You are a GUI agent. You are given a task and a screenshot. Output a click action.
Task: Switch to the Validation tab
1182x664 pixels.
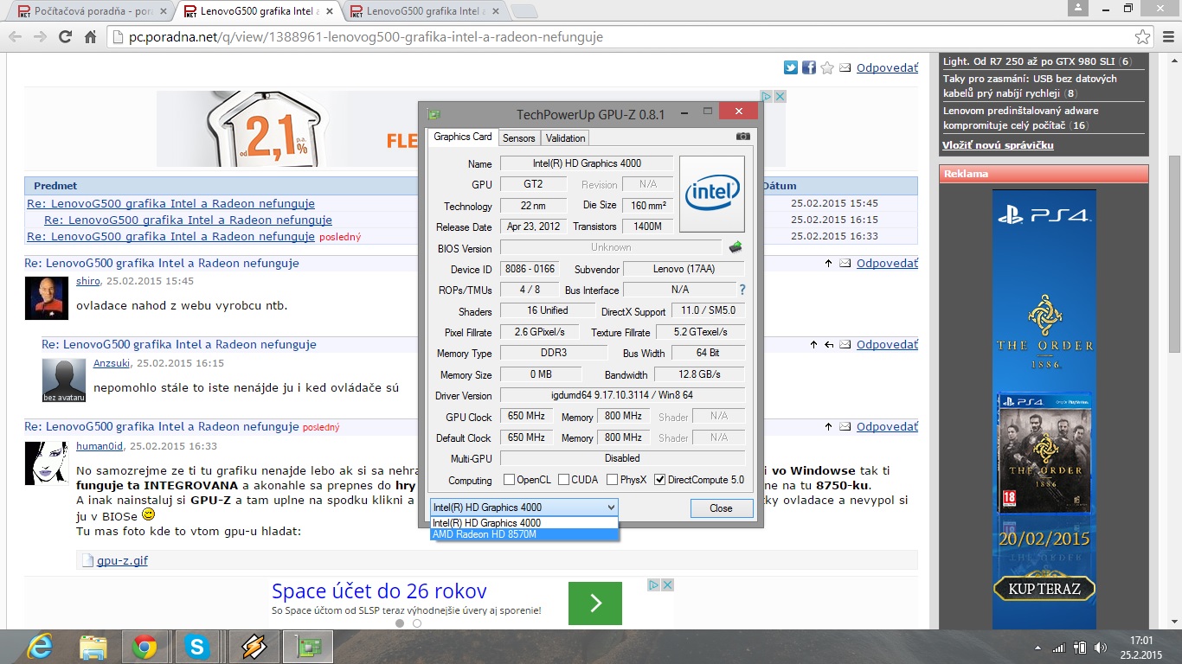[x=566, y=137]
